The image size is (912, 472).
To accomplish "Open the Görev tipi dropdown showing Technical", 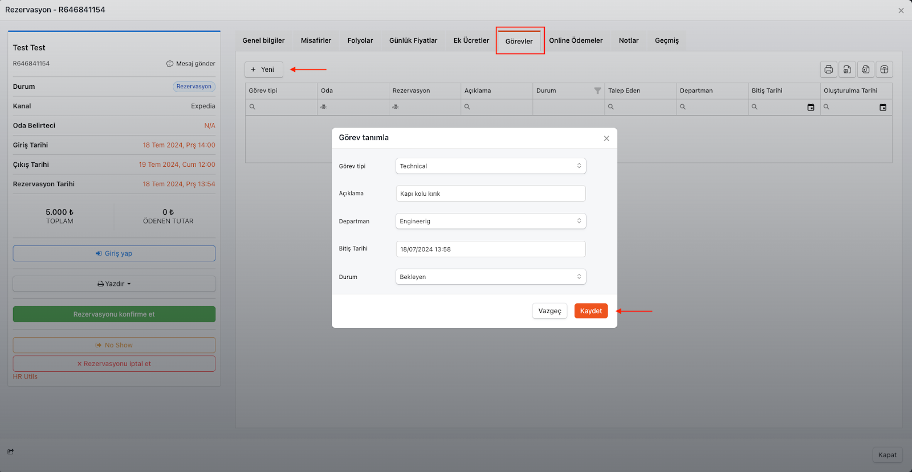I will (490, 166).
